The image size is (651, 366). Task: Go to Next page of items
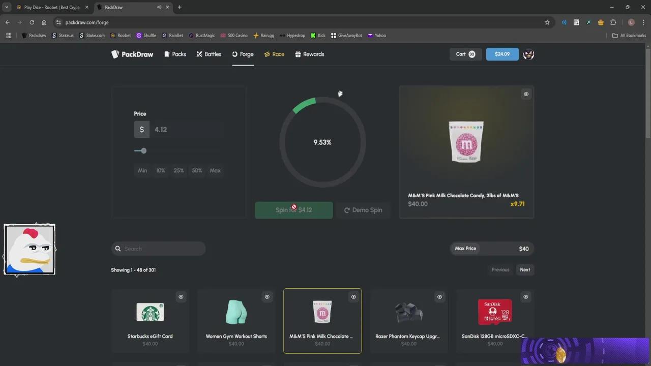pyautogui.click(x=525, y=270)
